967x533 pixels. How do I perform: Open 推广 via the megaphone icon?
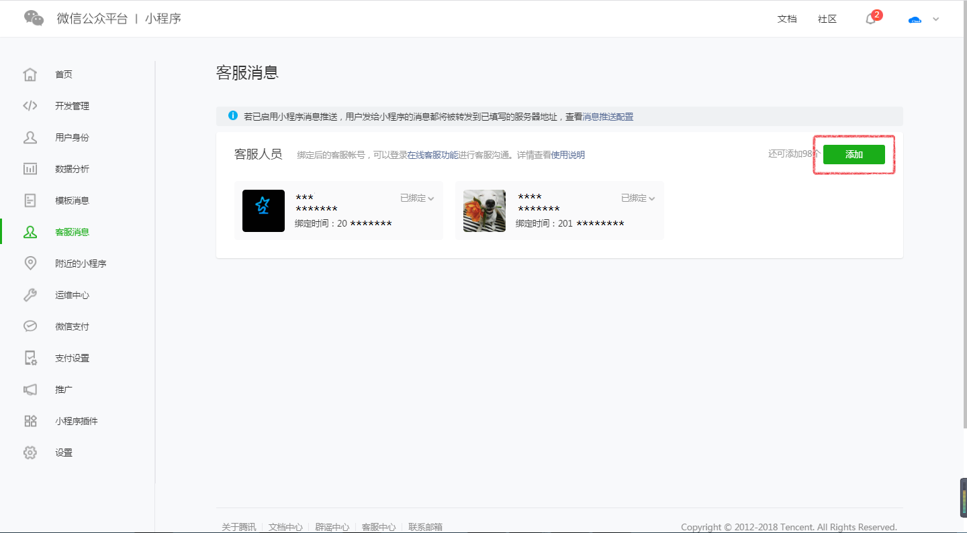(30, 389)
